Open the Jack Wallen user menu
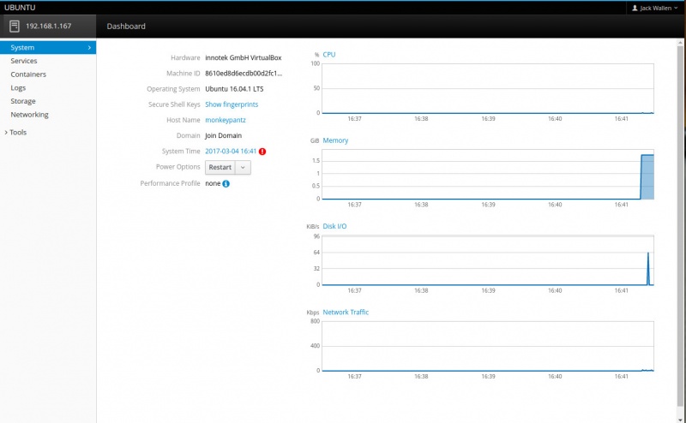 [657, 8]
